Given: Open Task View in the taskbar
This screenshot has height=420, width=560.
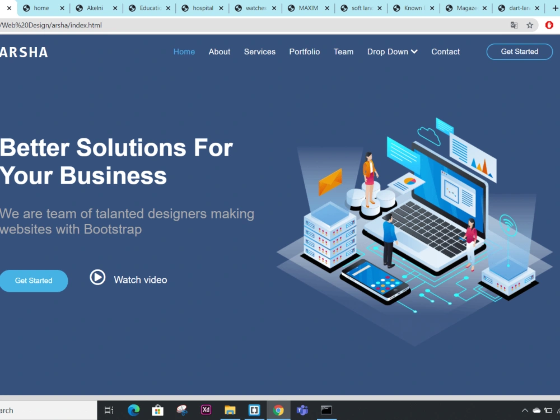Looking at the screenshot, I should point(108,410).
